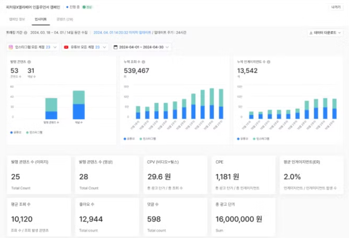
Task: Click info icon beside 누적 조회 수
Action: [144, 62]
